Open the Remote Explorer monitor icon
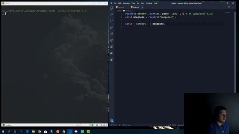Image resolution: width=239 pixels, height=134 pixels. pyautogui.click(x=111, y=47)
